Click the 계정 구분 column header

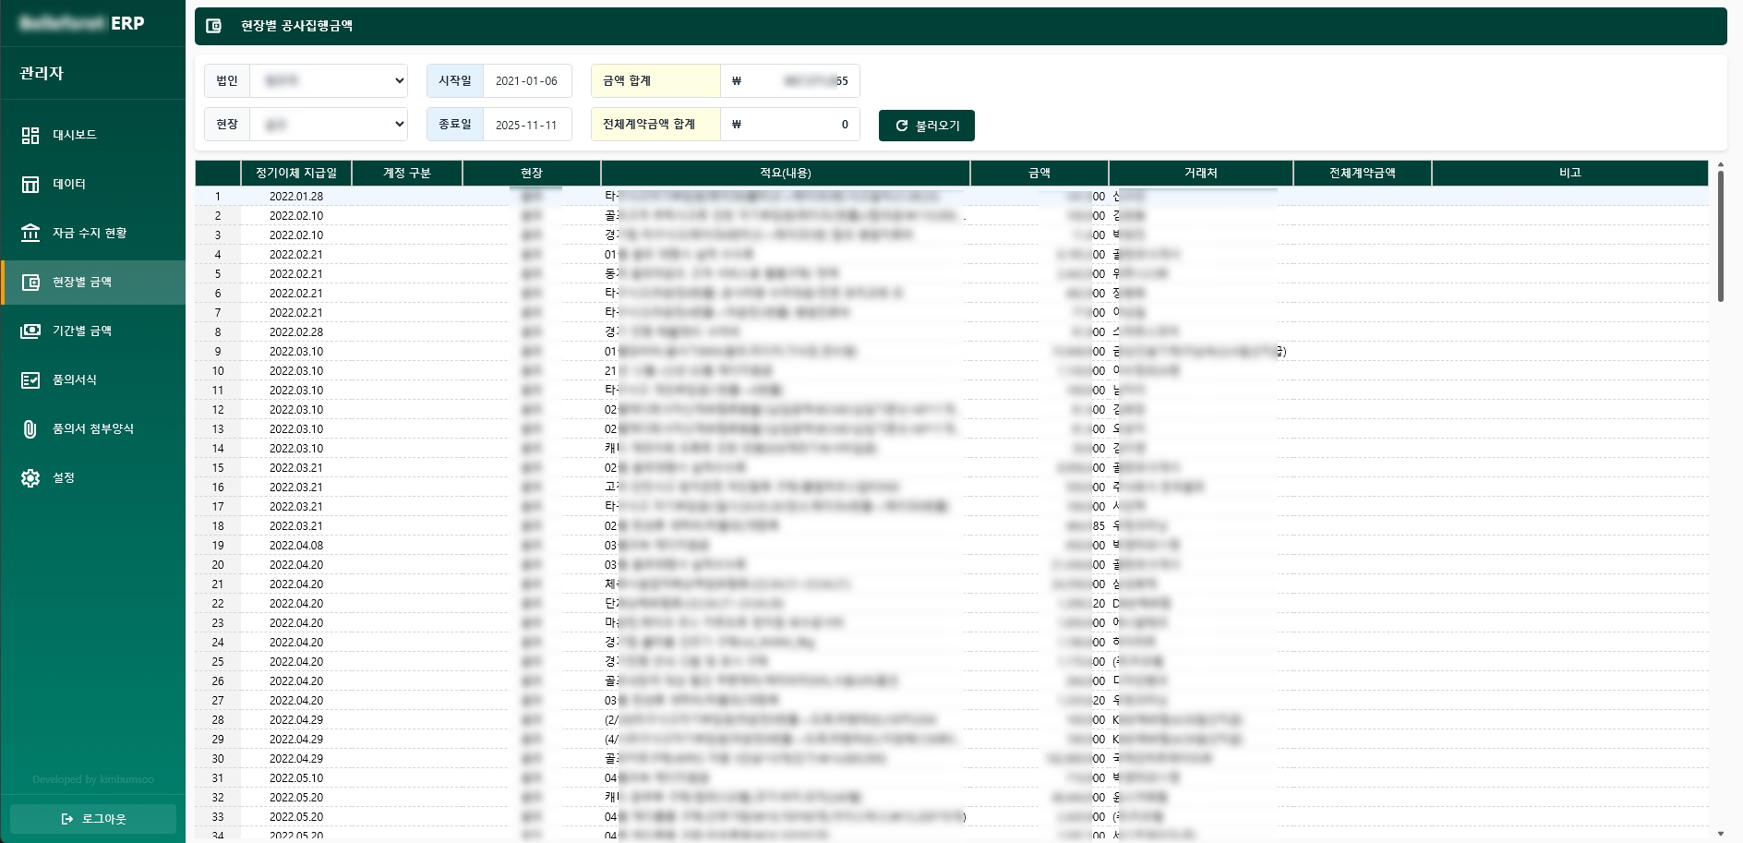click(407, 173)
